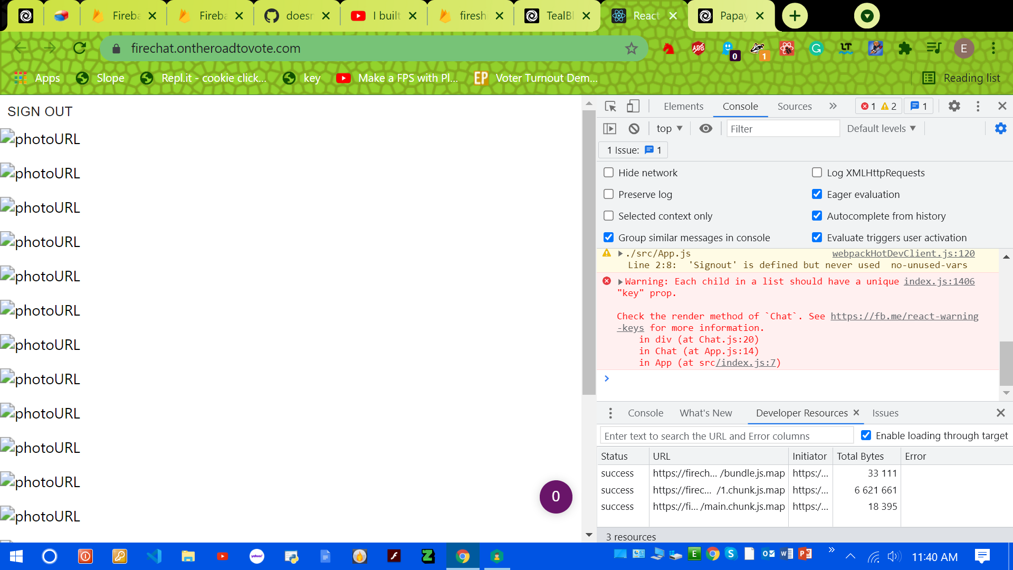Show more DevTools tabs chevron
This screenshot has width=1013, height=570.
coord(833,106)
